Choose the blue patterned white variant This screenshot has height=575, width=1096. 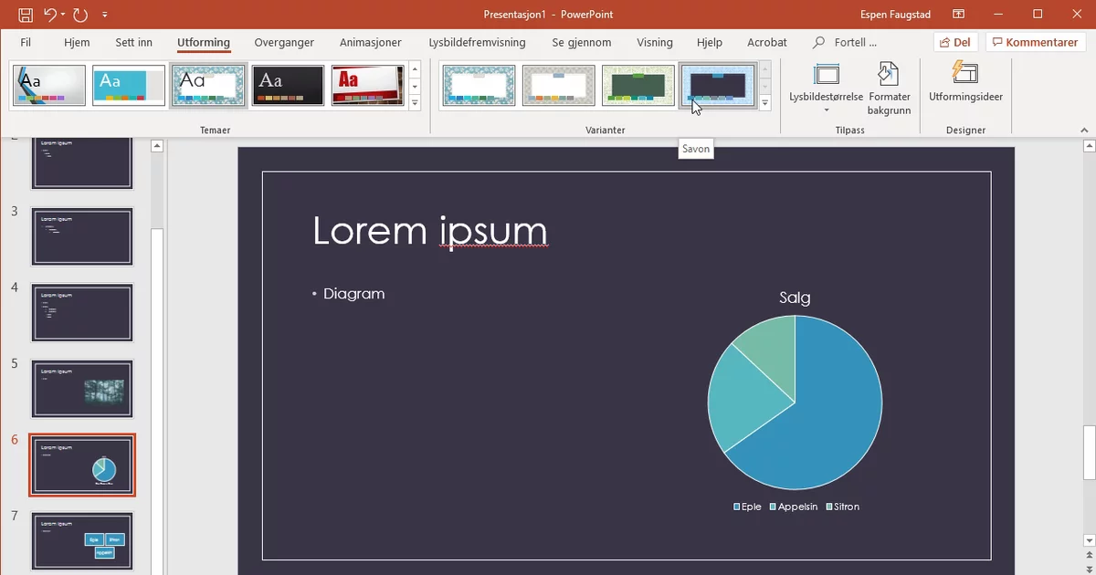coord(479,86)
